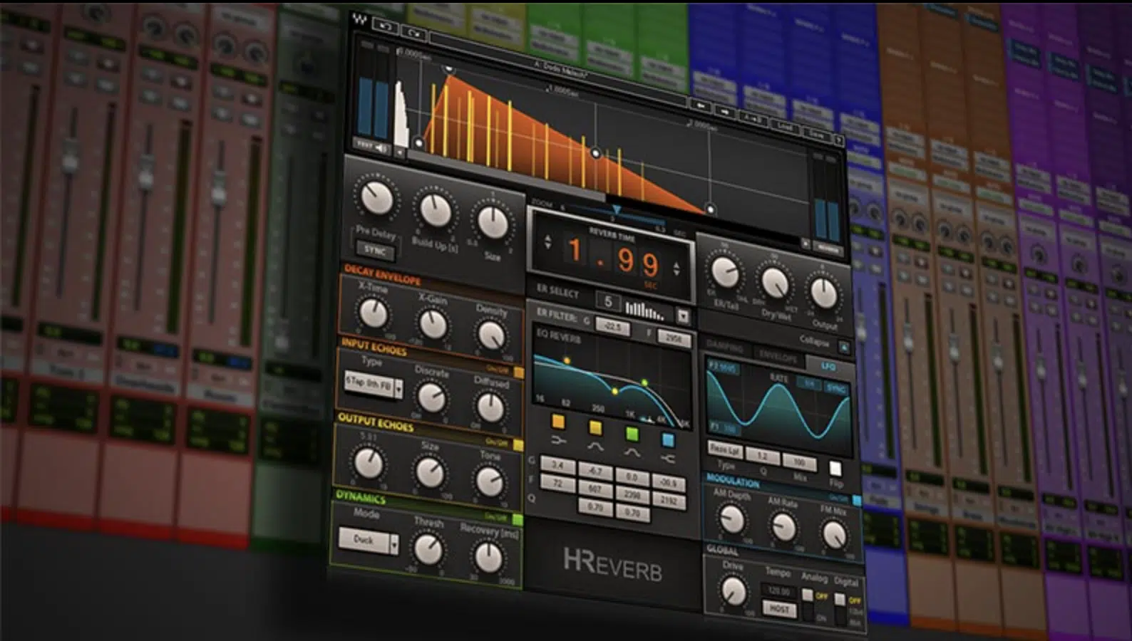The width and height of the screenshot is (1132, 641).
Task: Go to the previous preset arrow
Action: [701, 105]
